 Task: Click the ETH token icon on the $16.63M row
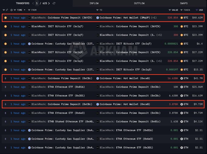tap(182, 96)
